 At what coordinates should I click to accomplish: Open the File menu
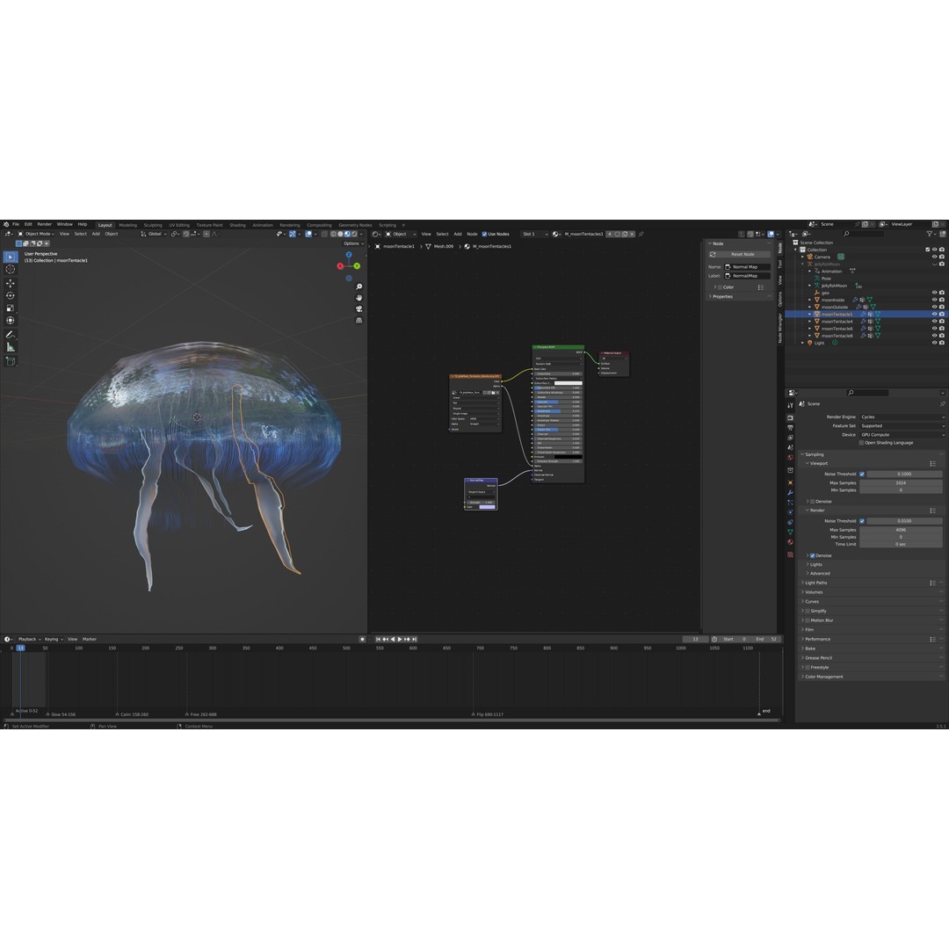16,225
